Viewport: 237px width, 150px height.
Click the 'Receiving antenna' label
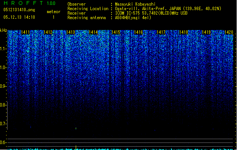pyautogui.click(x=87, y=18)
